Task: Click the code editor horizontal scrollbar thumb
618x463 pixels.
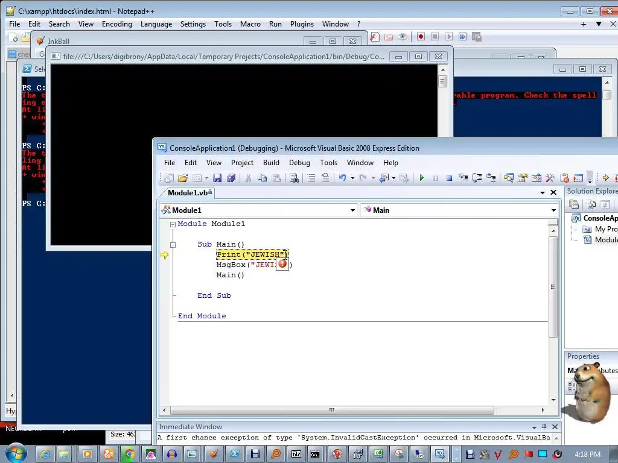Action: click(x=332, y=410)
